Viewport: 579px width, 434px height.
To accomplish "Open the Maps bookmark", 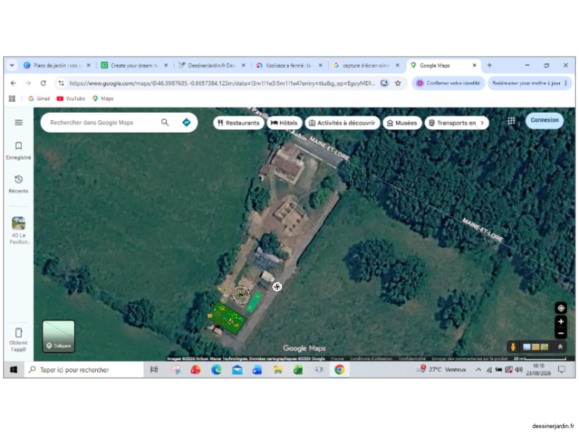I will click(103, 99).
